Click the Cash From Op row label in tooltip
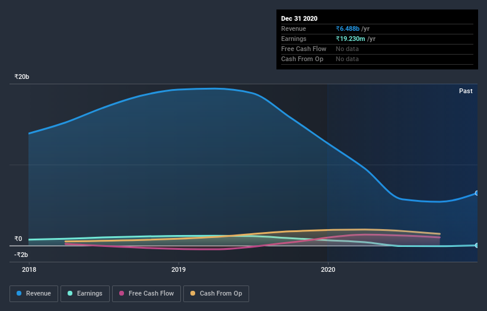 (x=302, y=59)
